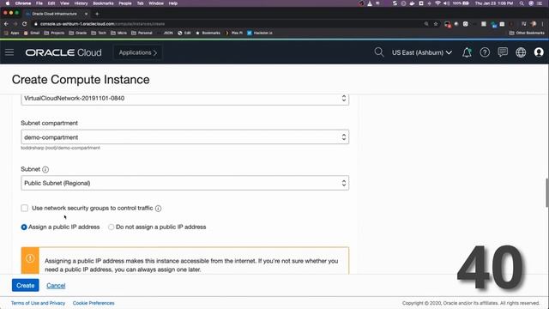549x309 pixels.
Task: Open the Virtual Cloud Network dropdown
Action: pos(185,99)
